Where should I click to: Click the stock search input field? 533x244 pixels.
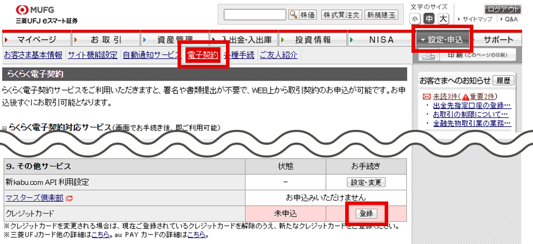(255, 15)
